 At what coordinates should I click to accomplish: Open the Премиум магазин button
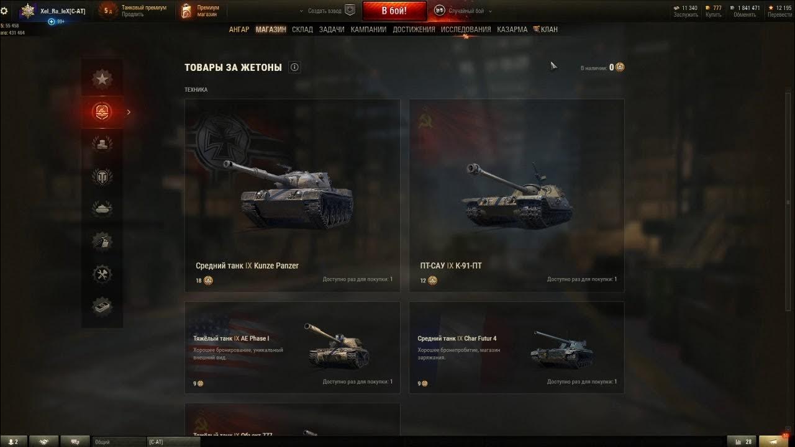point(201,11)
